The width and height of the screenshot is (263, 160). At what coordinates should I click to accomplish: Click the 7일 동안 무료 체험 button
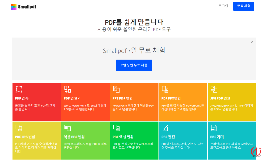tap(134, 65)
